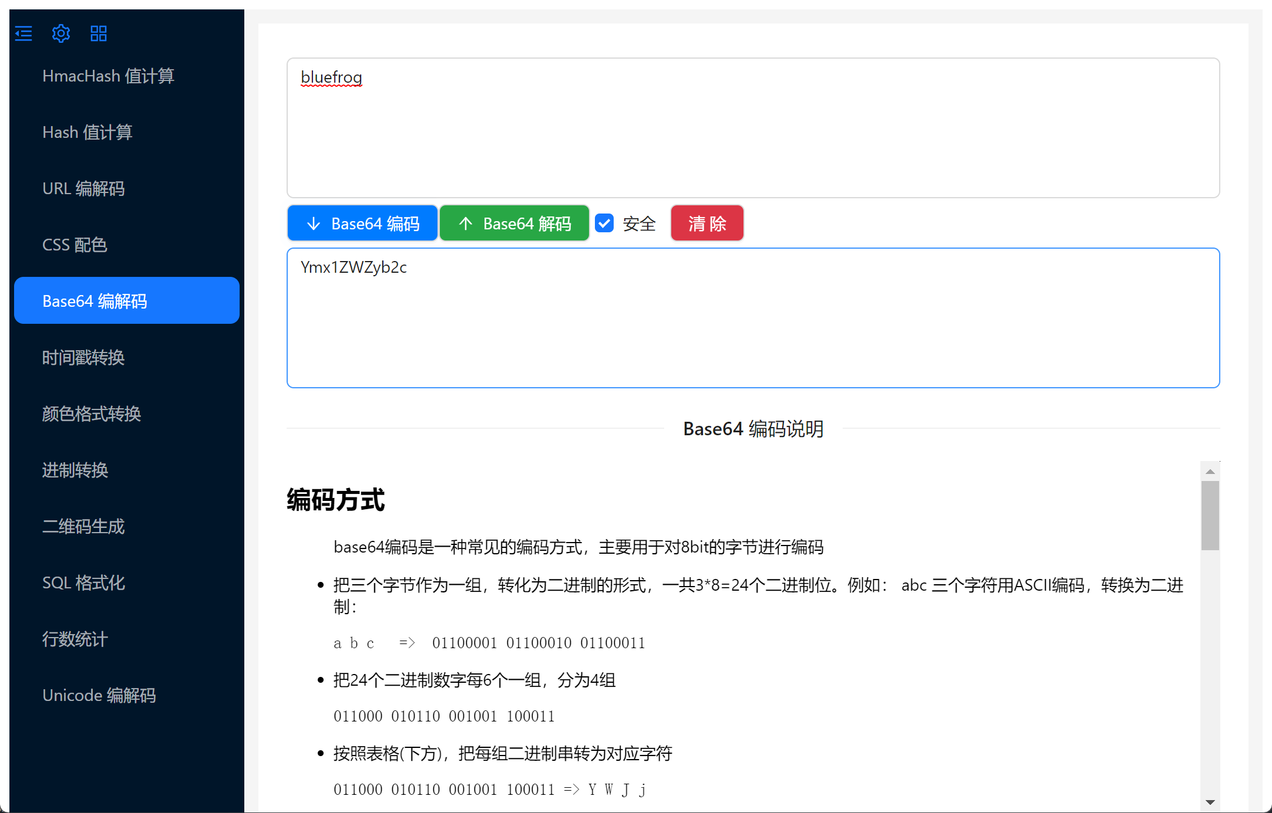Open SQL 格式化 menu entry
Viewport: 1272px width, 813px height.
(x=83, y=582)
